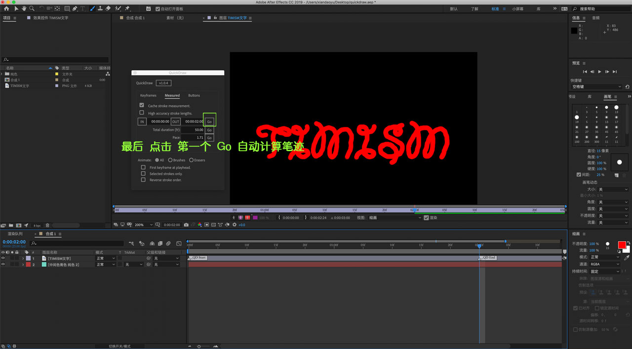Select the Zoom magnifier tool
Viewport: 632px width, 349px height.
[32, 8]
